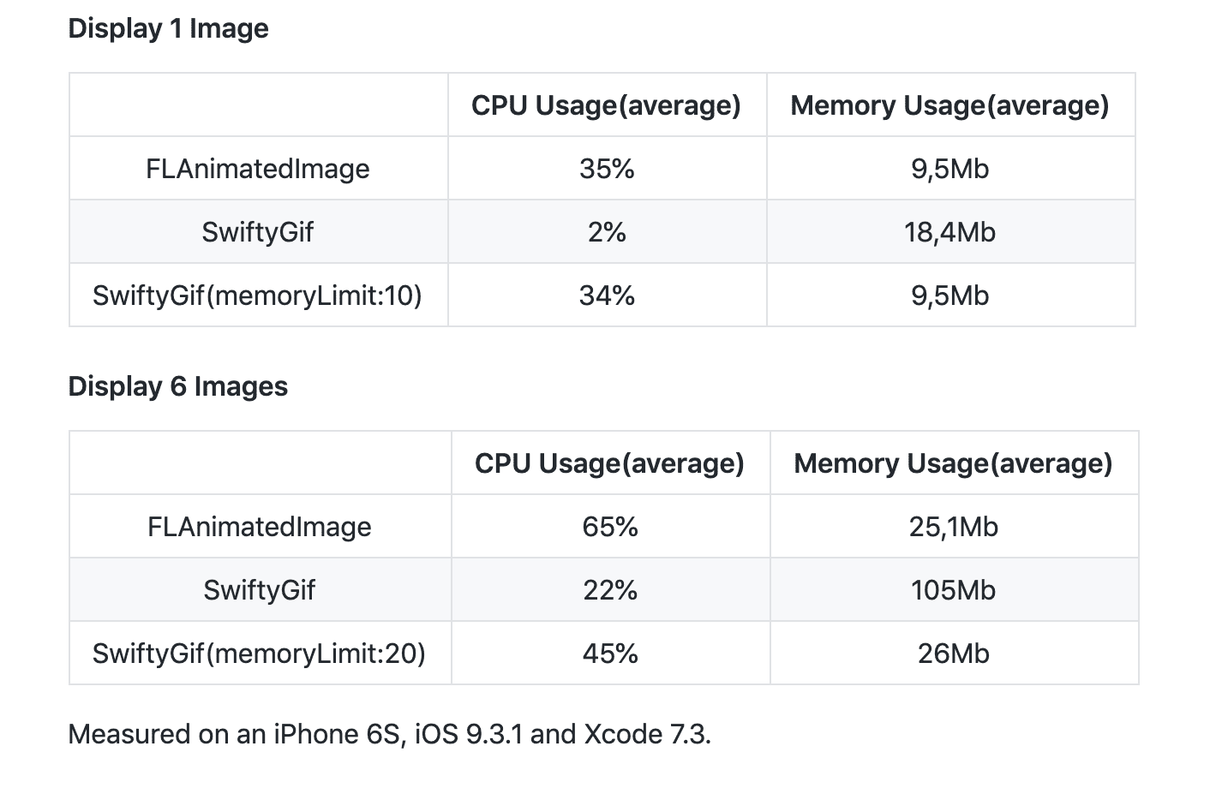Select Memory Usage(average) header in second table

954,463
